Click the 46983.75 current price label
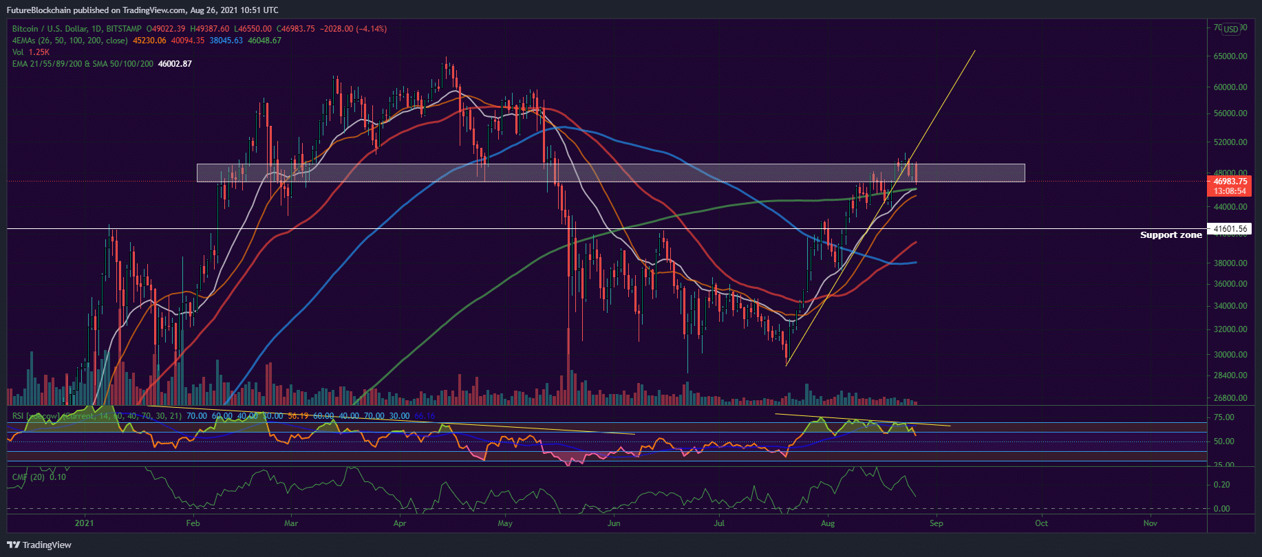The width and height of the screenshot is (1262, 557). (1230, 182)
